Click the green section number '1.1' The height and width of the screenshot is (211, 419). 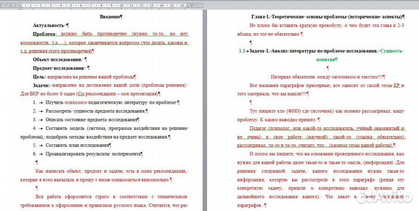pos(242,51)
